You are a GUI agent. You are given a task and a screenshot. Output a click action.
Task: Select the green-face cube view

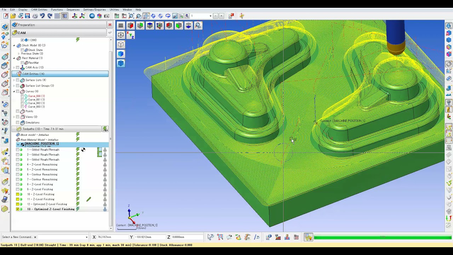[140, 25]
